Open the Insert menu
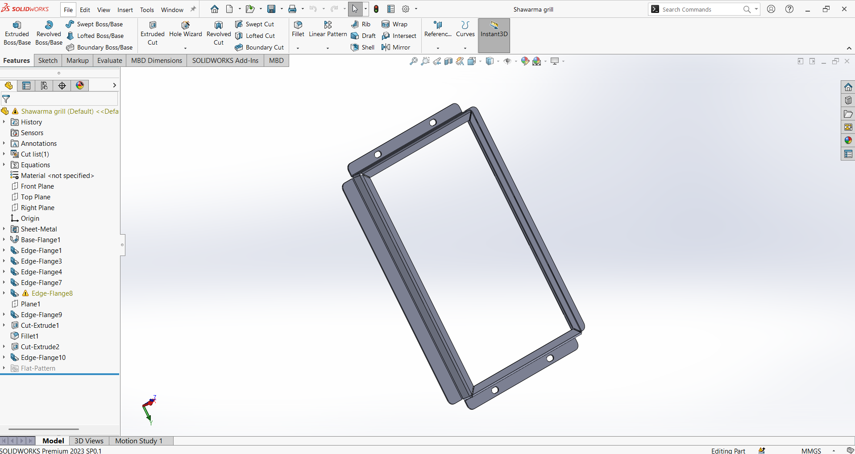This screenshot has width=855, height=454. click(x=125, y=10)
